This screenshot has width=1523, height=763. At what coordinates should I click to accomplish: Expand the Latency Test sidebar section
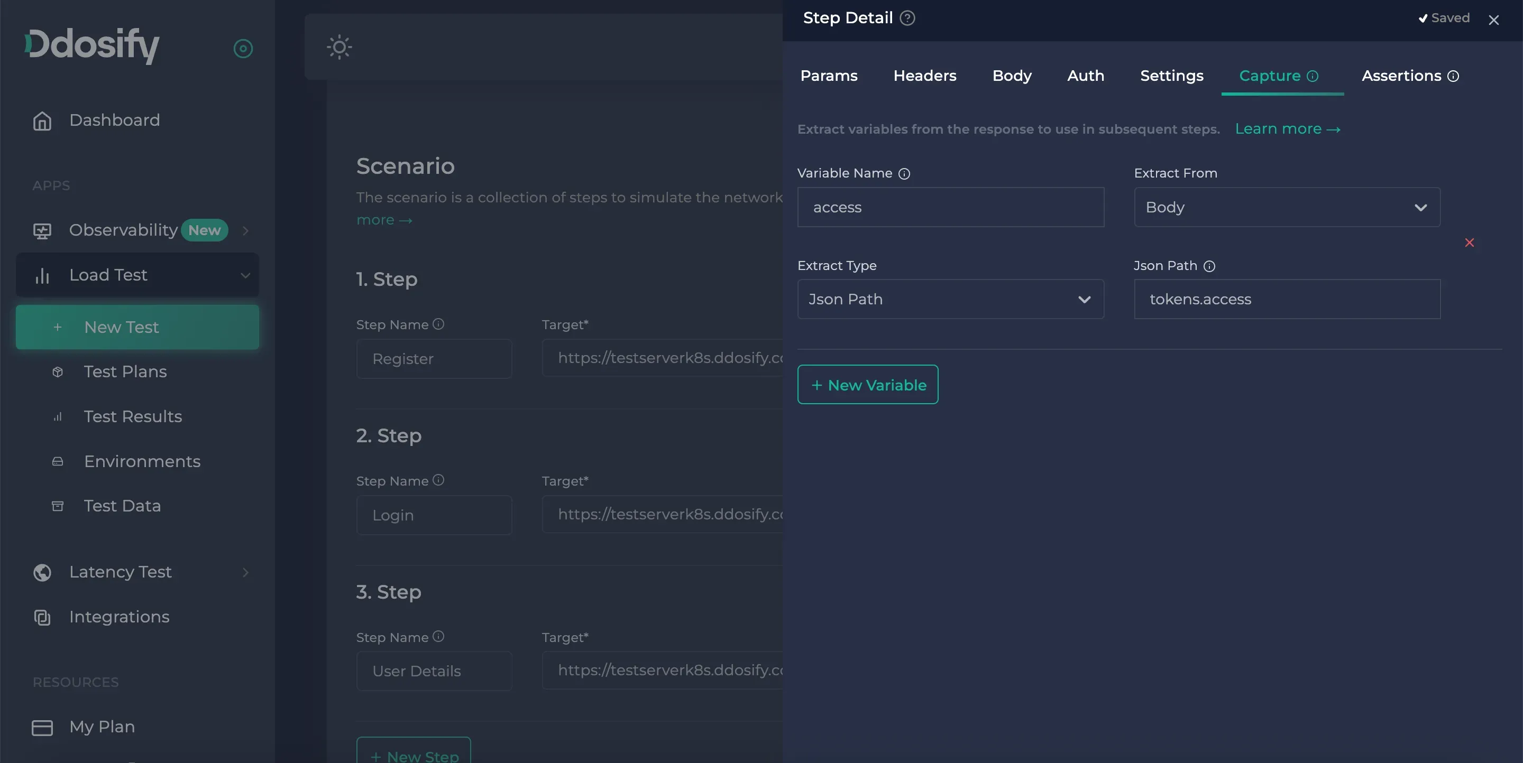click(245, 572)
